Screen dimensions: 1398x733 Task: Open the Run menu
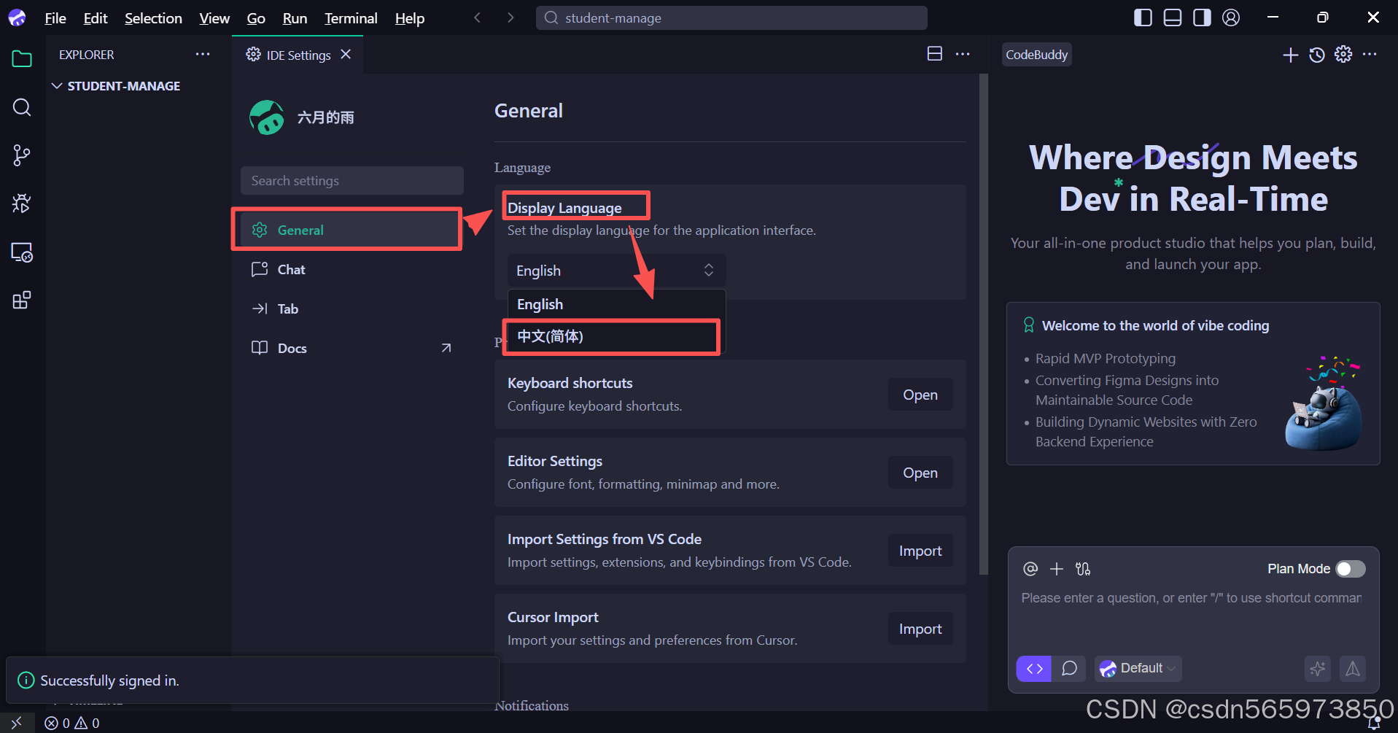tap(295, 18)
